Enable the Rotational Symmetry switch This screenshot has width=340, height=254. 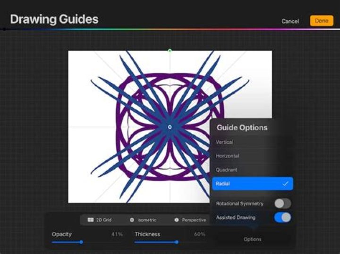[282, 204]
